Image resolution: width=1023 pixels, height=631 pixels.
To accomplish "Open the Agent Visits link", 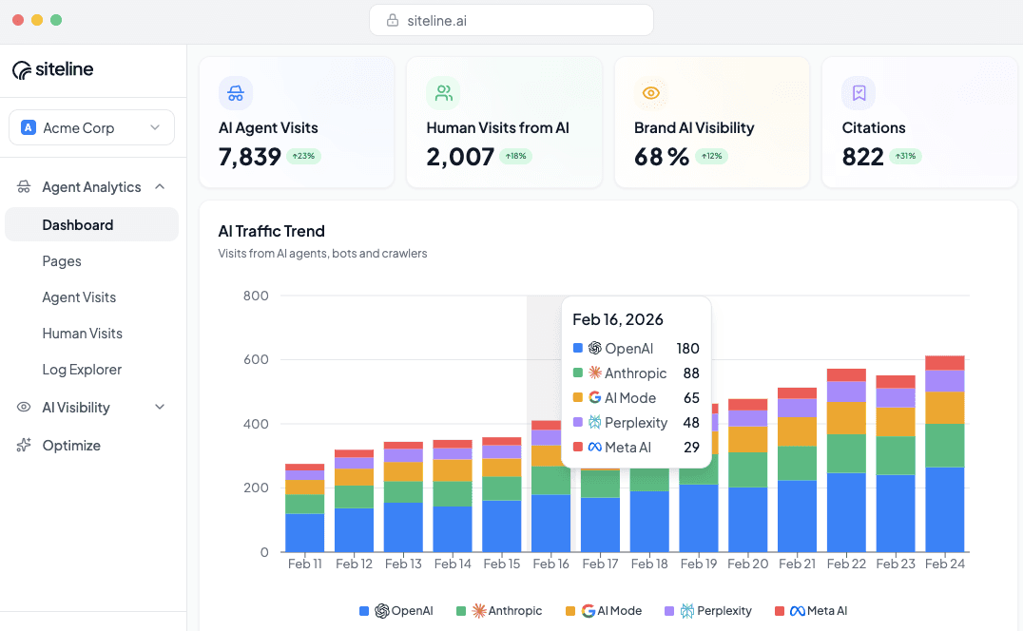I will coord(79,297).
